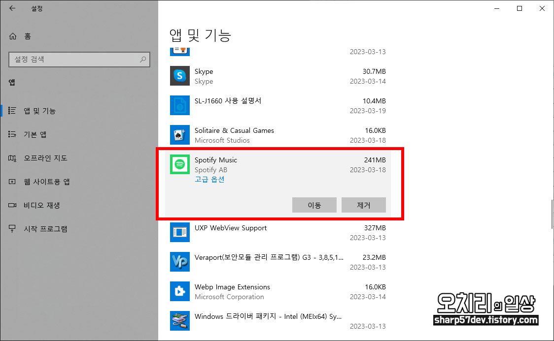Viewport: 554px width, 341px height.
Task: Click the Microsoft Corporation publisher text
Action: pyautogui.click(x=229, y=297)
